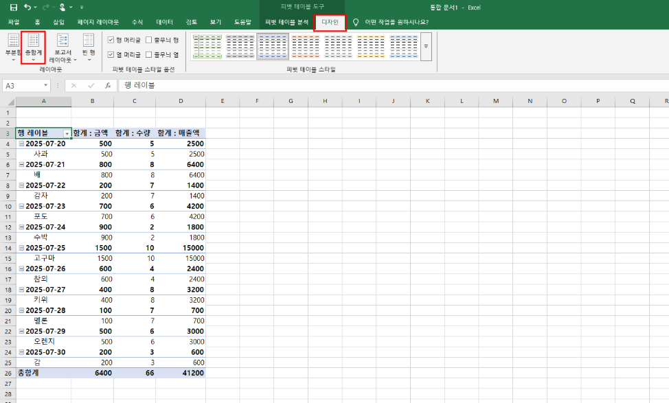Collapse the 2025-07-22 group
Viewport: 669px width, 403px height.
(x=21, y=185)
